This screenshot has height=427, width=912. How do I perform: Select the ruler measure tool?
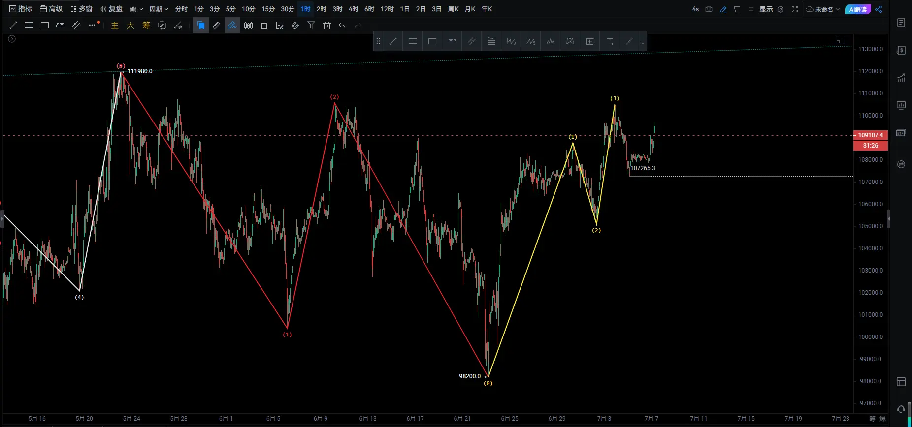point(217,25)
